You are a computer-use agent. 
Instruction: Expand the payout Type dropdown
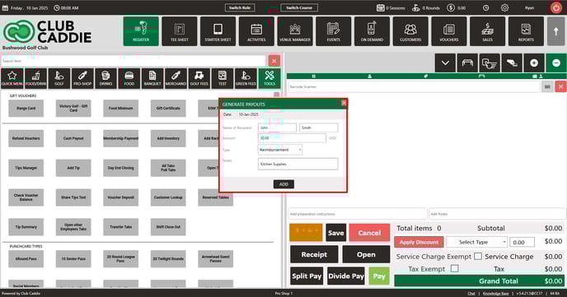click(x=280, y=150)
